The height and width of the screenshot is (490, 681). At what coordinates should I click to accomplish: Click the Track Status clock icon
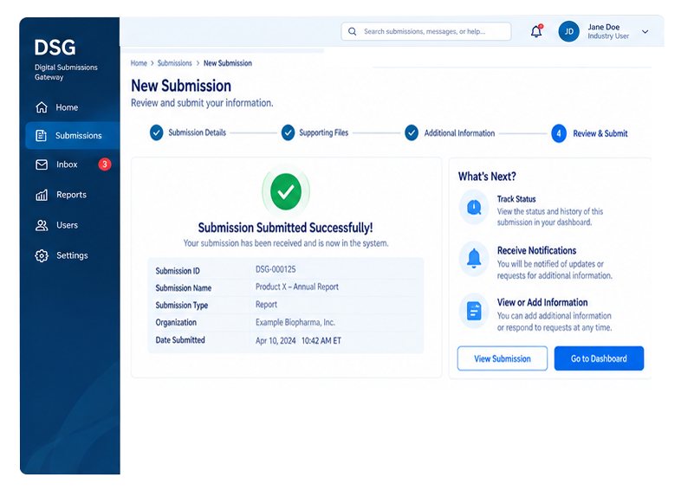point(474,207)
